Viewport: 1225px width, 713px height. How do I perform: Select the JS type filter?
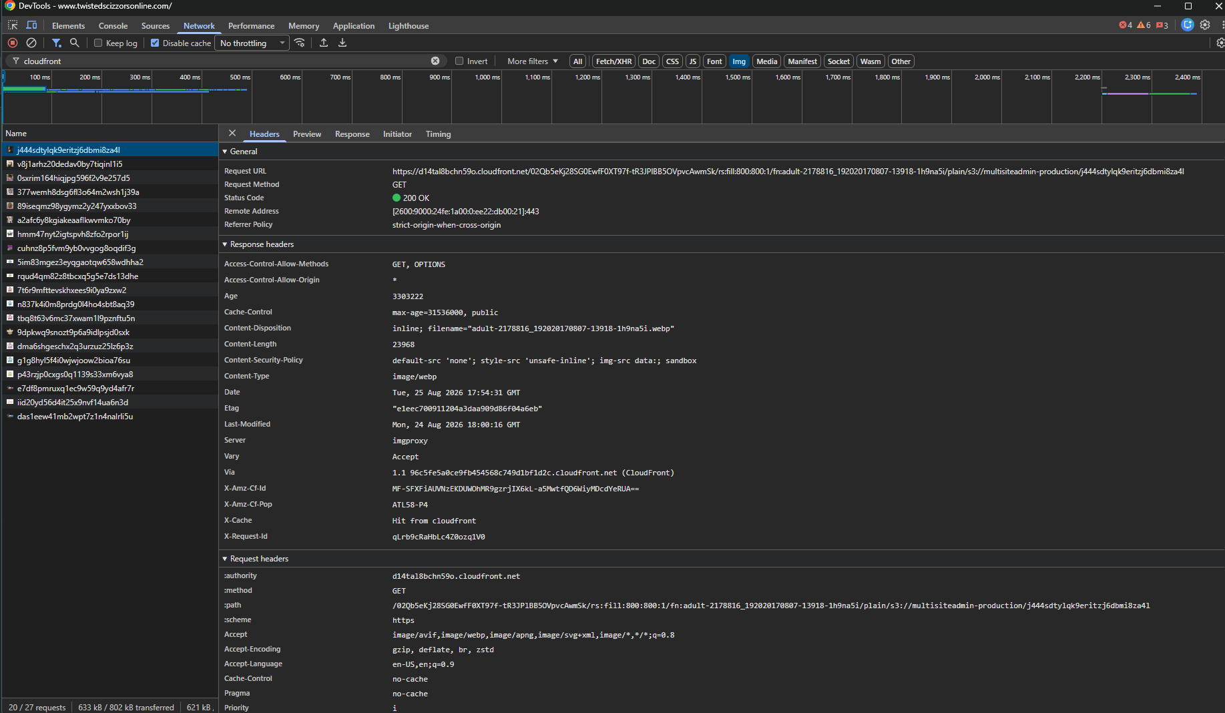click(693, 61)
